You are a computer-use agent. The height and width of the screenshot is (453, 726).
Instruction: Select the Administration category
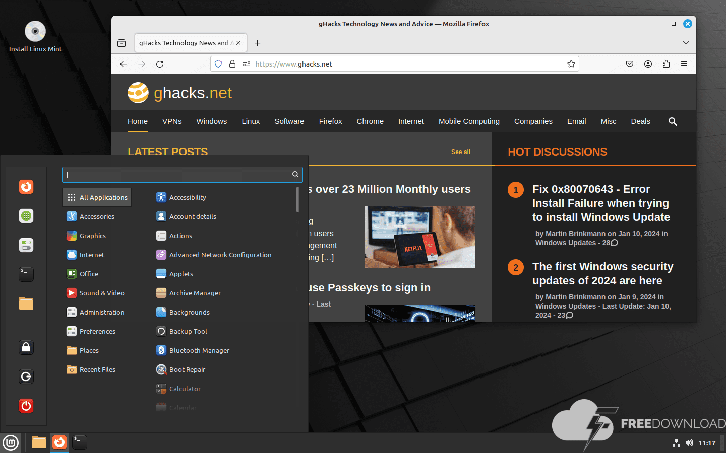pyautogui.click(x=101, y=312)
